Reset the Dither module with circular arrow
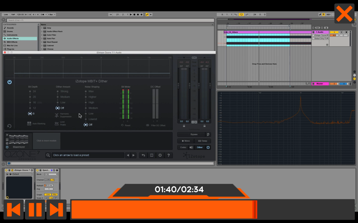This screenshot has height=223, width=358. point(9,126)
